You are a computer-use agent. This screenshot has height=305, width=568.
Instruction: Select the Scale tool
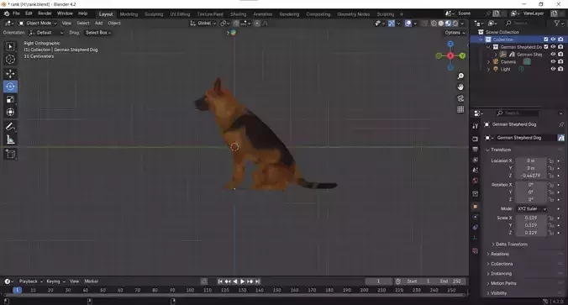[x=10, y=99]
